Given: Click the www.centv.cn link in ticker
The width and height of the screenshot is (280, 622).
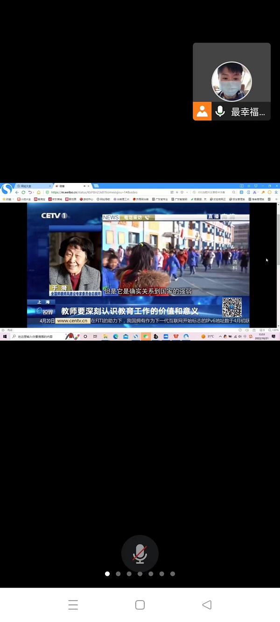Looking at the screenshot, I should click(x=72, y=321).
